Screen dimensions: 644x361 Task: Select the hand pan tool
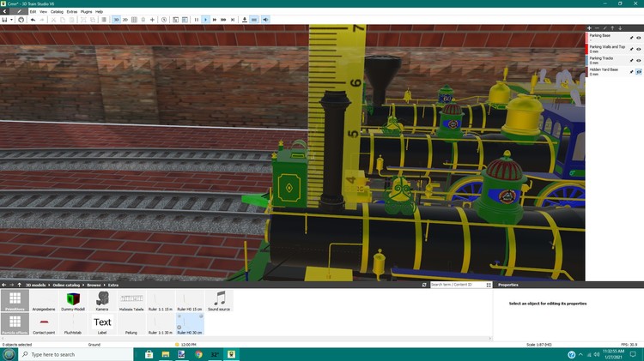[x=21, y=19]
